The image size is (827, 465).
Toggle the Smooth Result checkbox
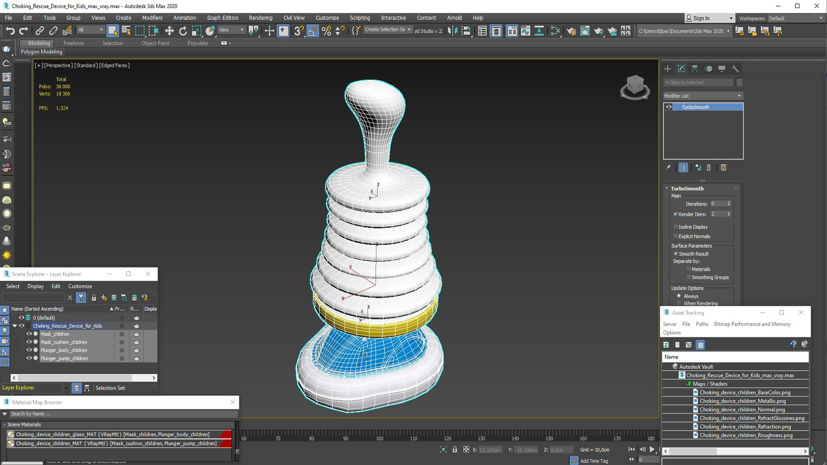[676, 254]
